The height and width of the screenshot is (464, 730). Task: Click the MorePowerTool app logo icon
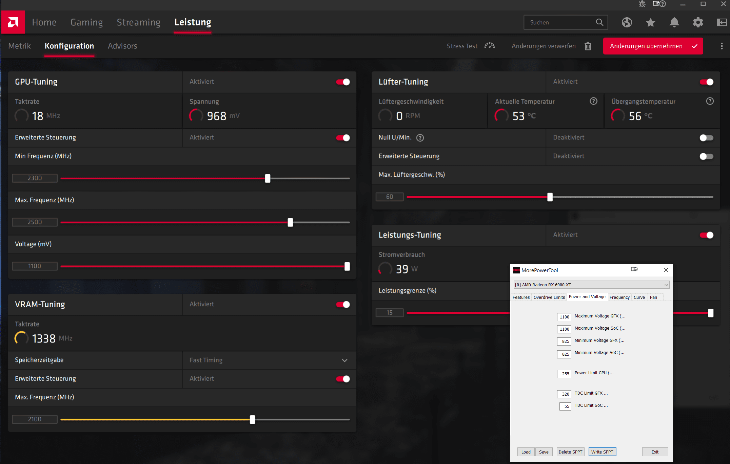pos(516,270)
